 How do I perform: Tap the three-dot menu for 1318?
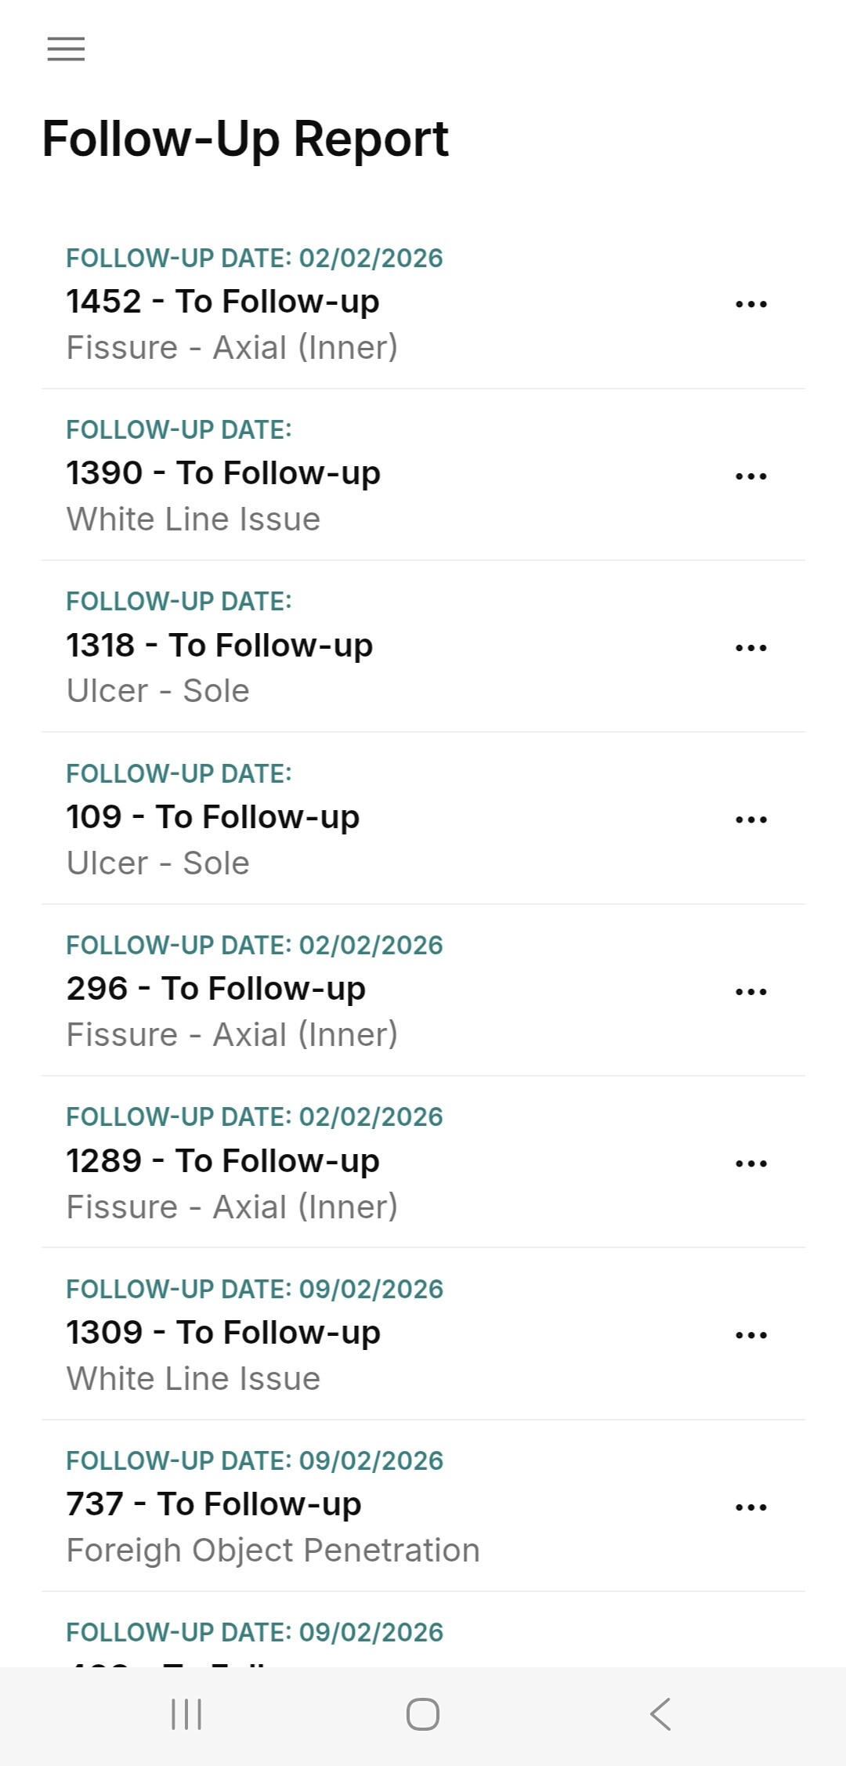750,647
